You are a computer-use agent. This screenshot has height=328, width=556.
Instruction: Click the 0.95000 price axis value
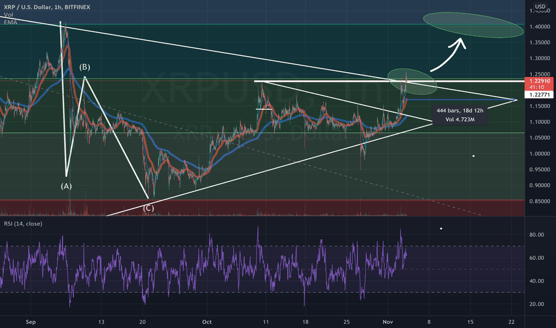[540, 169]
